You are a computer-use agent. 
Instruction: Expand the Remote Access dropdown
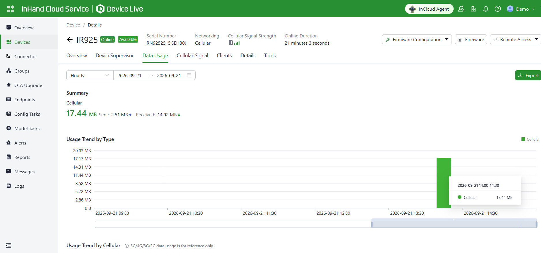tap(515, 39)
